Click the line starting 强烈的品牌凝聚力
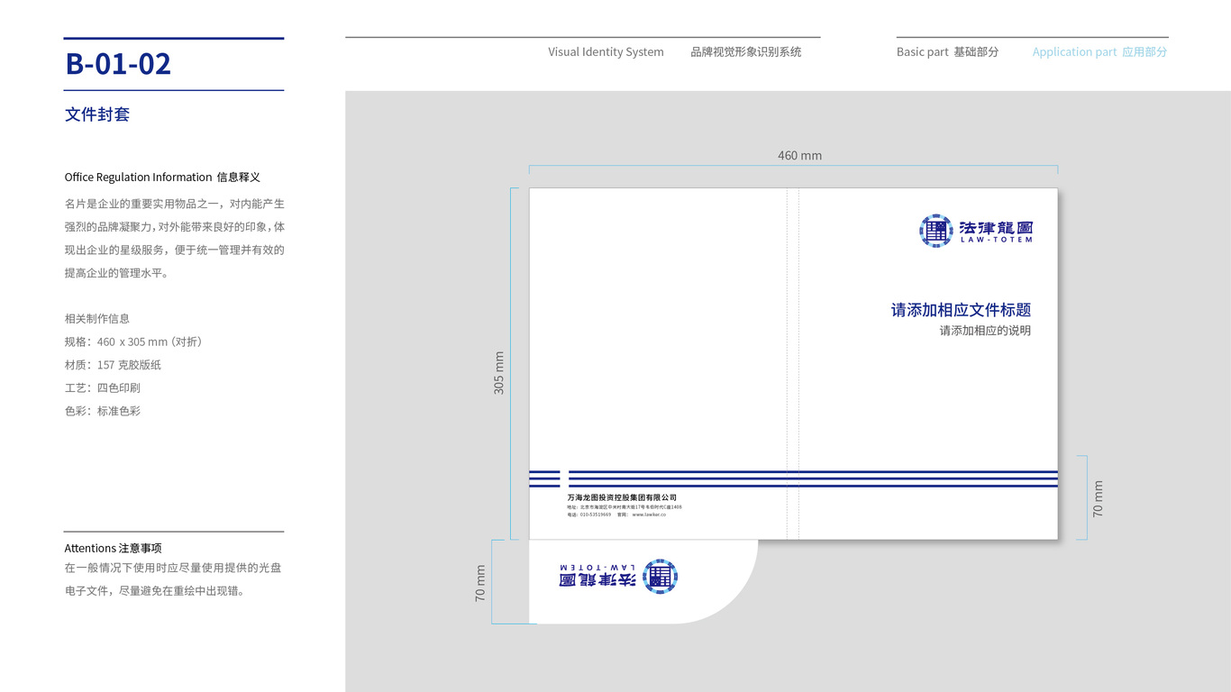This screenshot has width=1231, height=692. (x=175, y=227)
